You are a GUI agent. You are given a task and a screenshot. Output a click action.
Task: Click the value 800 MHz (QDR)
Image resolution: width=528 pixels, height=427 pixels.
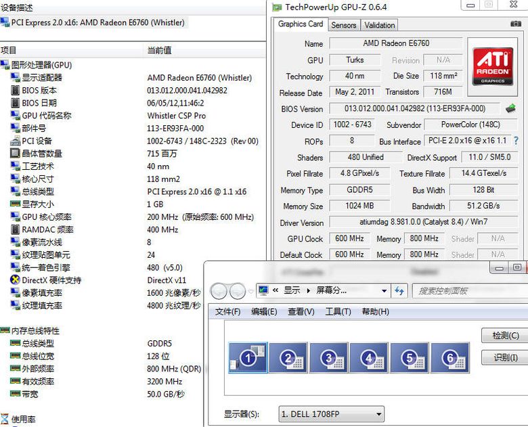(174, 369)
